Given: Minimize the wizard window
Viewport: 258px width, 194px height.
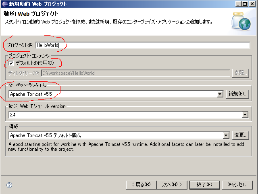Looking at the screenshot, I should point(238,4).
